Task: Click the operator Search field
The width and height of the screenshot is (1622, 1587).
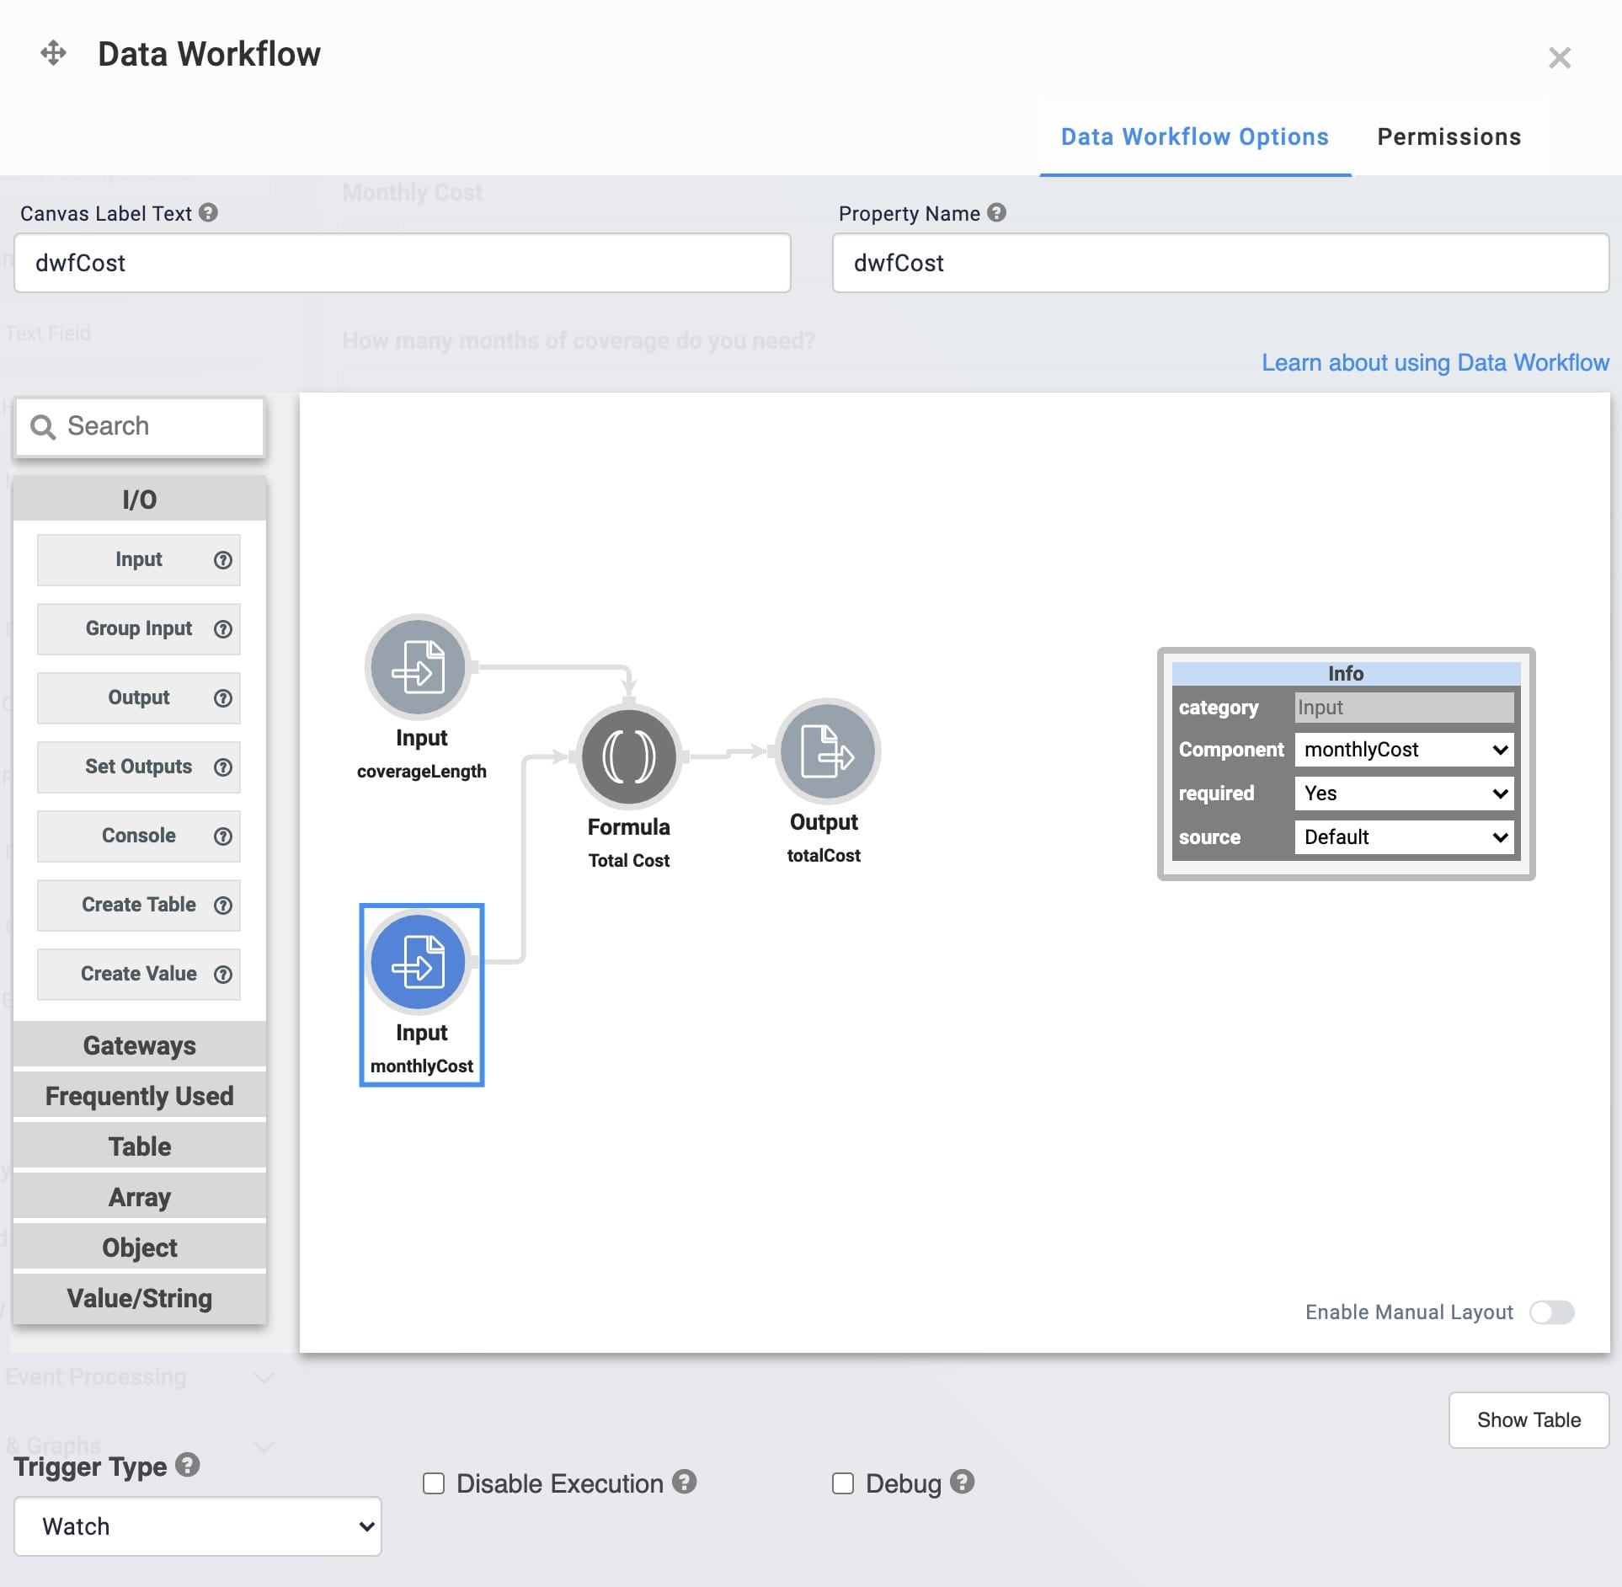Action: coord(140,426)
